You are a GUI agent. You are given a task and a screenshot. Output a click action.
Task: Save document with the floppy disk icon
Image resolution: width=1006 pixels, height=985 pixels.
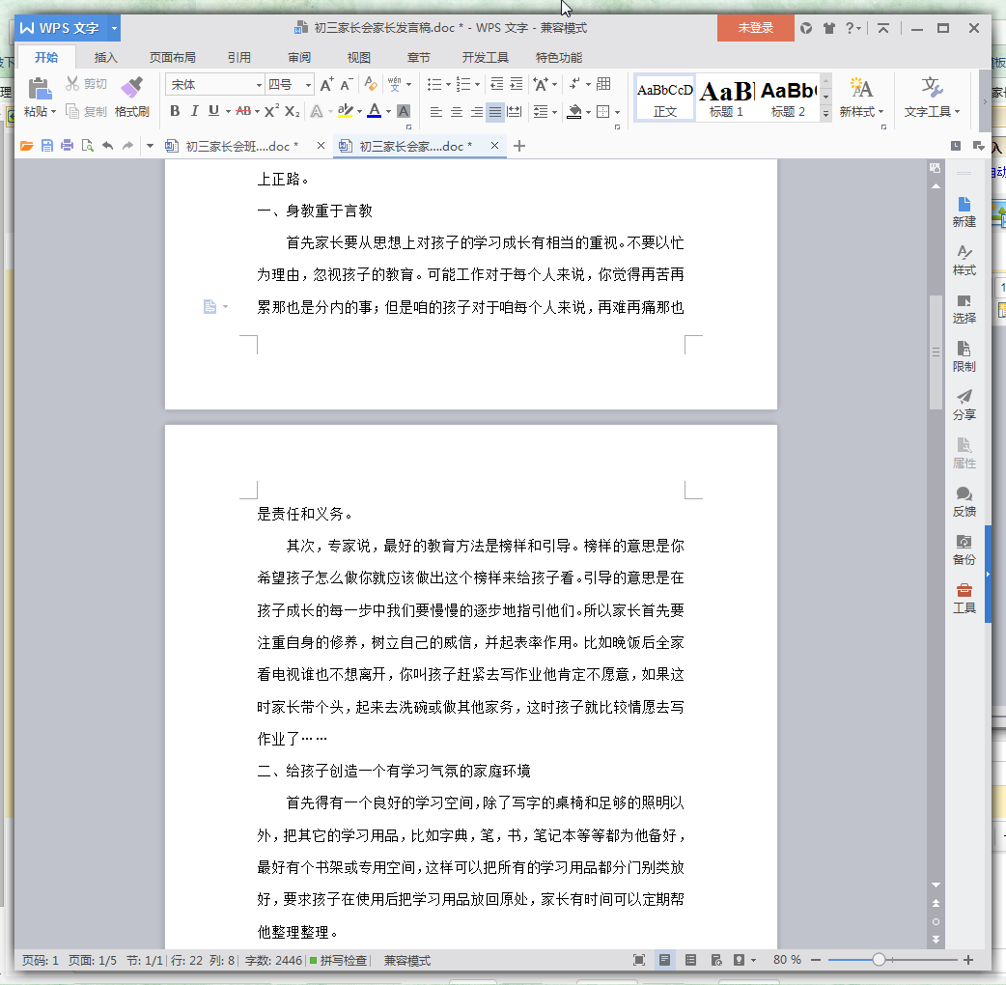pyautogui.click(x=47, y=147)
